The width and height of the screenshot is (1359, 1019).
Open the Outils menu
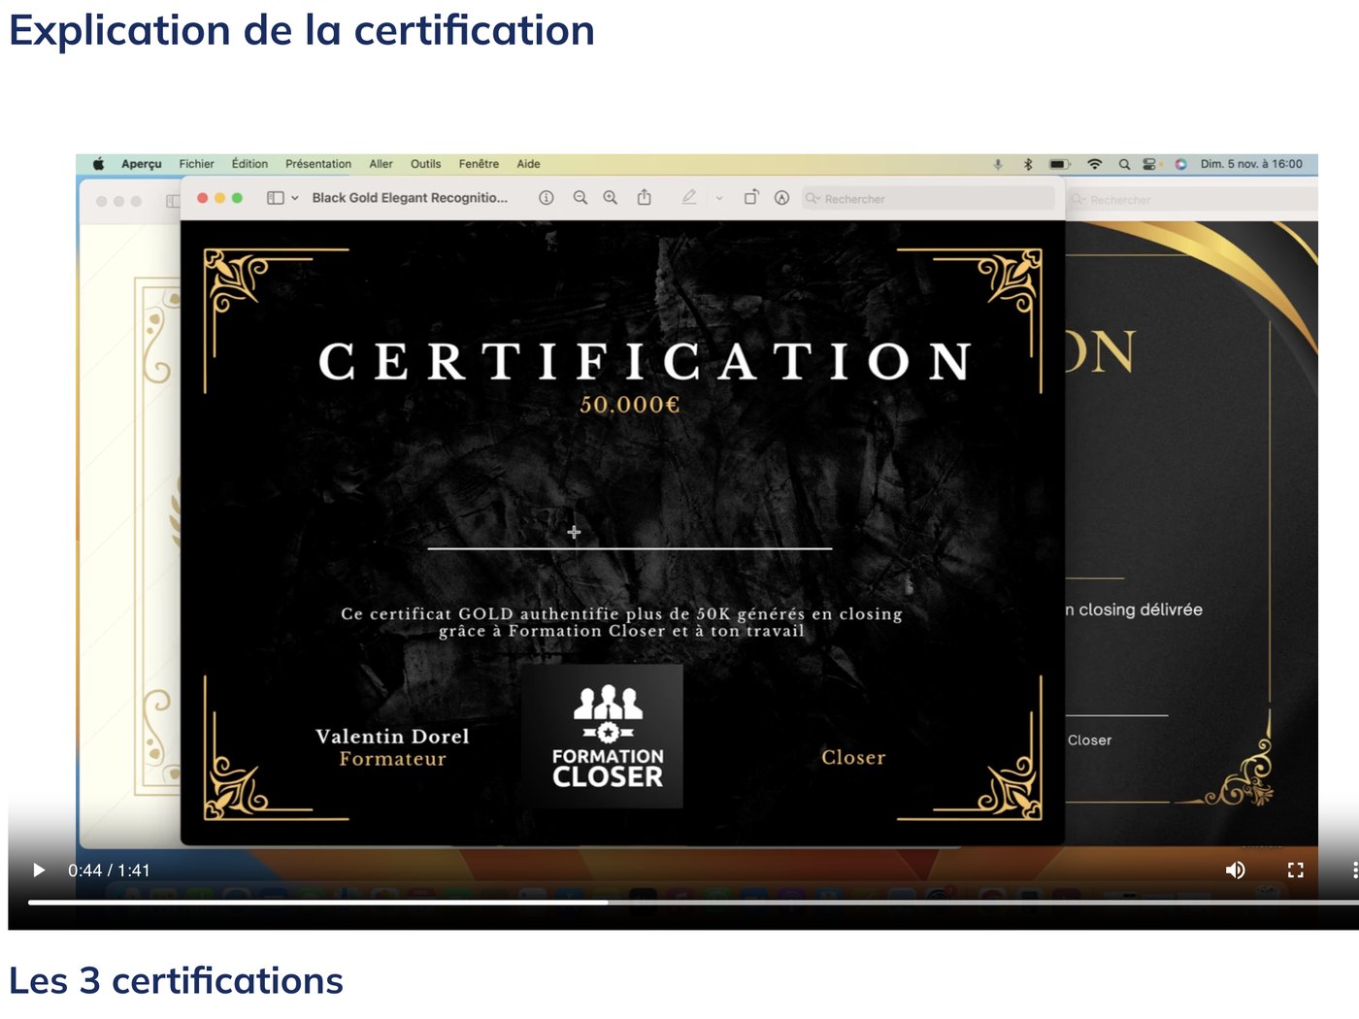click(425, 164)
